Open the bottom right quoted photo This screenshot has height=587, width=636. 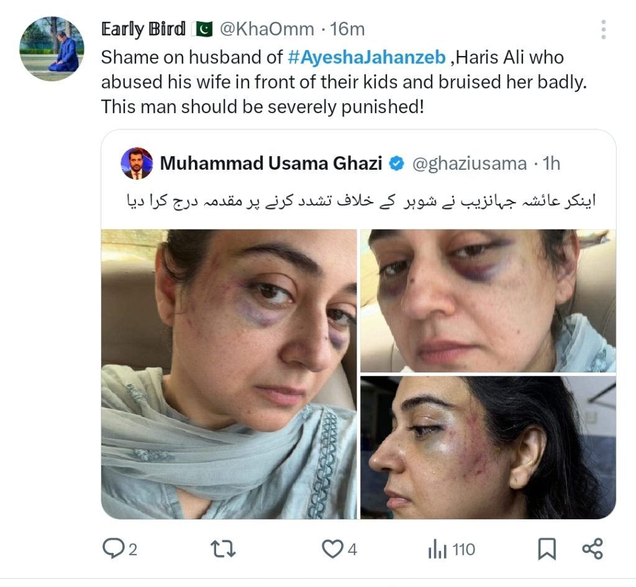pyautogui.click(x=488, y=447)
